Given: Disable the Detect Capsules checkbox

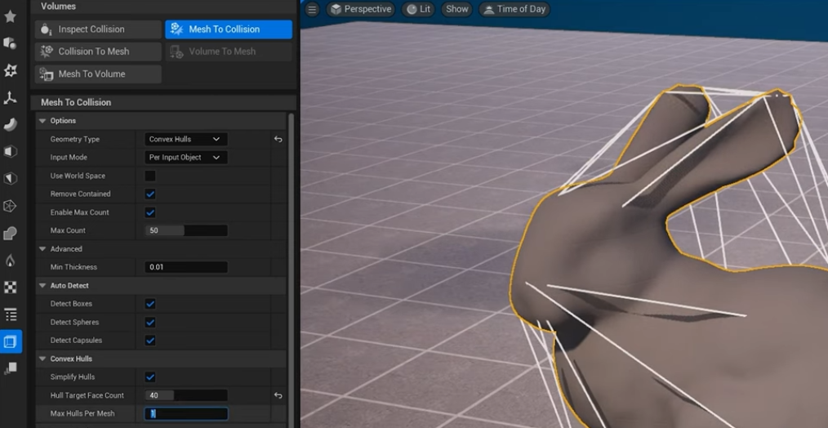Looking at the screenshot, I should (x=150, y=341).
